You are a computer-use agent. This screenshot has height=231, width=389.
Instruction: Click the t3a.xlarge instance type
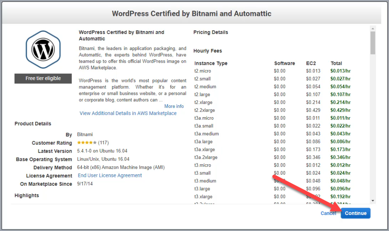(x=205, y=149)
